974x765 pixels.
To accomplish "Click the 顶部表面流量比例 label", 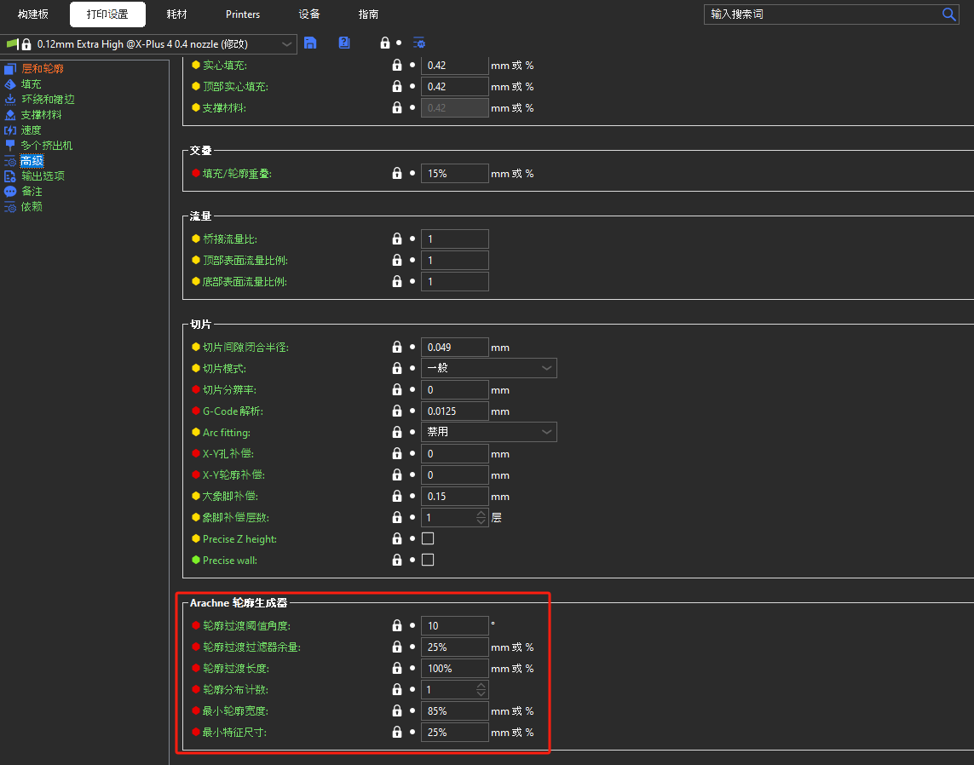I will 245,260.
